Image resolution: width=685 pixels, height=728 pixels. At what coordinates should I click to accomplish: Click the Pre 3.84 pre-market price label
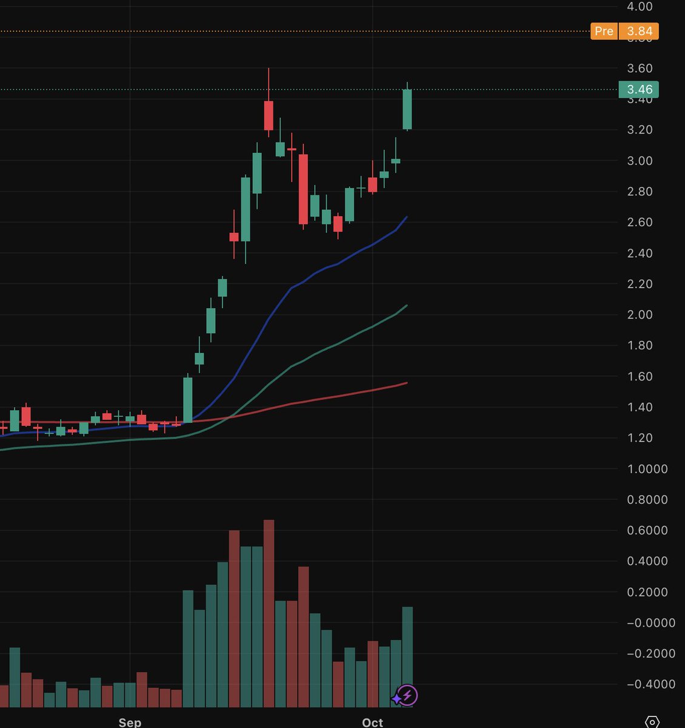coord(624,31)
